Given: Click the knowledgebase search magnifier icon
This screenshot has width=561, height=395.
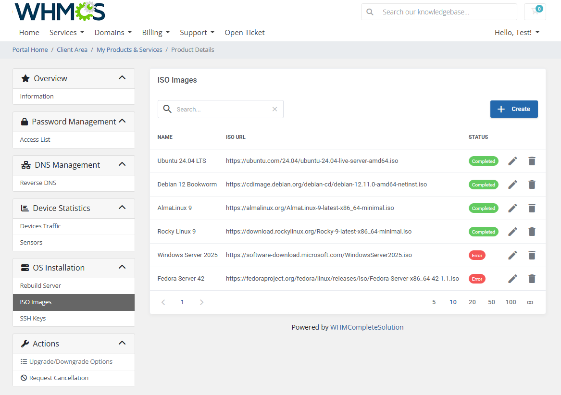Looking at the screenshot, I should pos(370,12).
